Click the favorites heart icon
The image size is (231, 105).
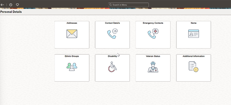[x=17, y=5]
